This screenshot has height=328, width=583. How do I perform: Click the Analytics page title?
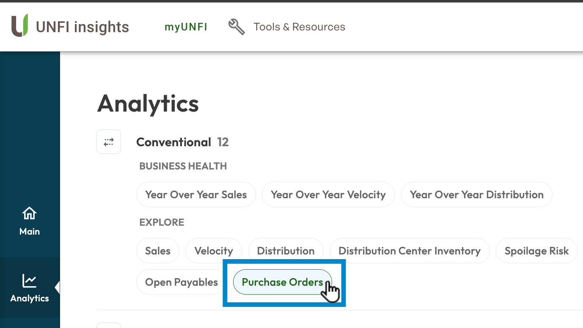(148, 103)
